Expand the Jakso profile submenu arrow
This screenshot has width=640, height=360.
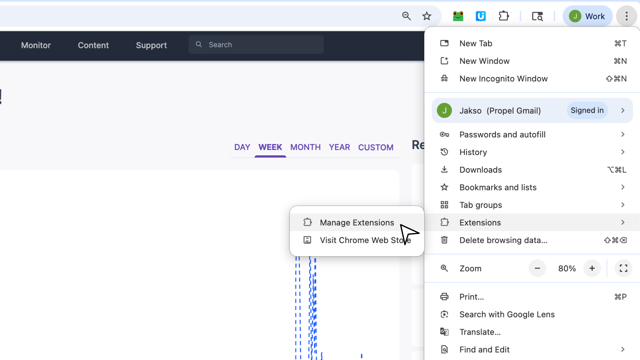pyautogui.click(x=623, y=111)
